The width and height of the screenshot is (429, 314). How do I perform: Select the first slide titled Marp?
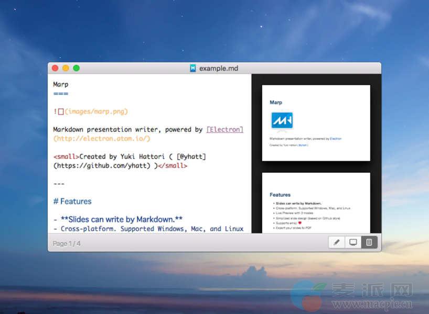[316, 123]
